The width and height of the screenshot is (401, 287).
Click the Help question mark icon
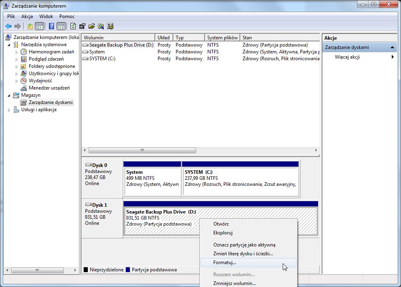pos(52,26)
